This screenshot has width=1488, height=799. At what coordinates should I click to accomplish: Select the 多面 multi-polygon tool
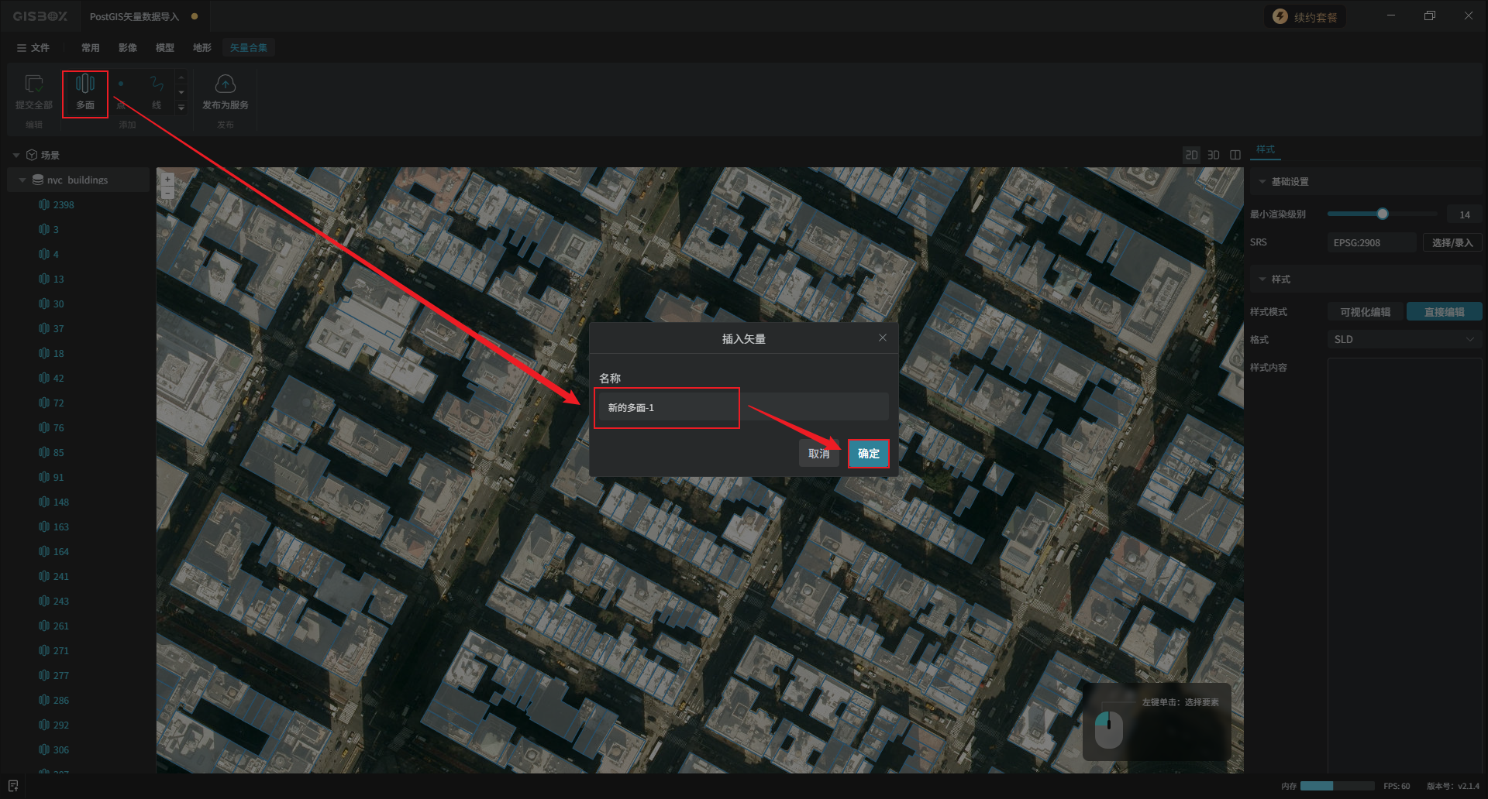[85, 92]
